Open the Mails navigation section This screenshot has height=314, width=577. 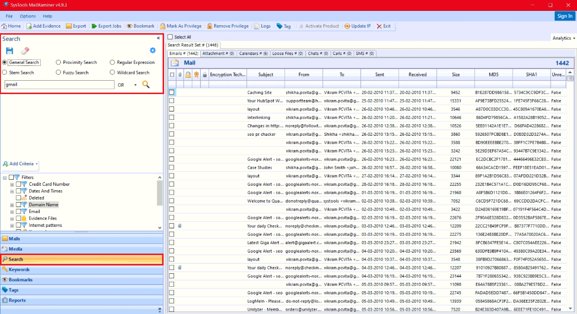point(82,239)
